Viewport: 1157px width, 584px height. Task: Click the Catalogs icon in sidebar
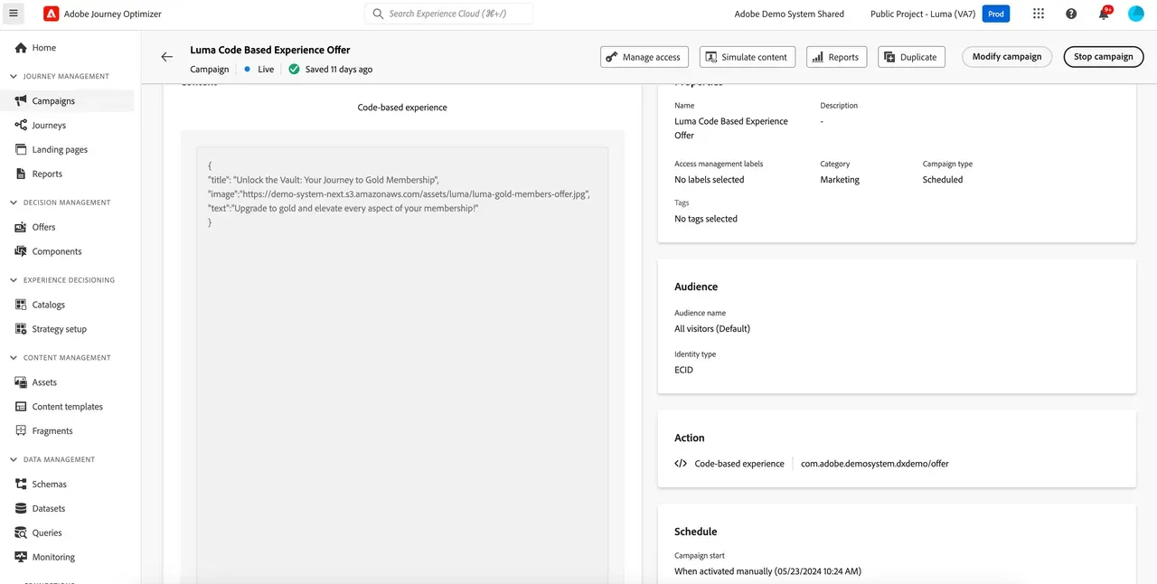(x=21, y=306)
